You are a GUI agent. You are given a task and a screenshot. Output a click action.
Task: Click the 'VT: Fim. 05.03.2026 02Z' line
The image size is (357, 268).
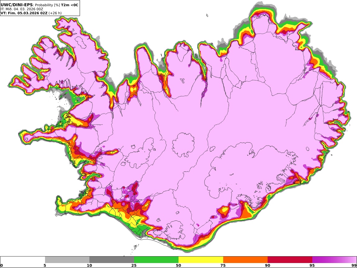tap(24, 13)
